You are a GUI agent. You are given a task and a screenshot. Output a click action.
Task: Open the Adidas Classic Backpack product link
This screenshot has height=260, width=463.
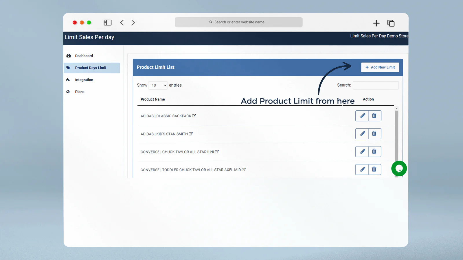pos(194,116)
